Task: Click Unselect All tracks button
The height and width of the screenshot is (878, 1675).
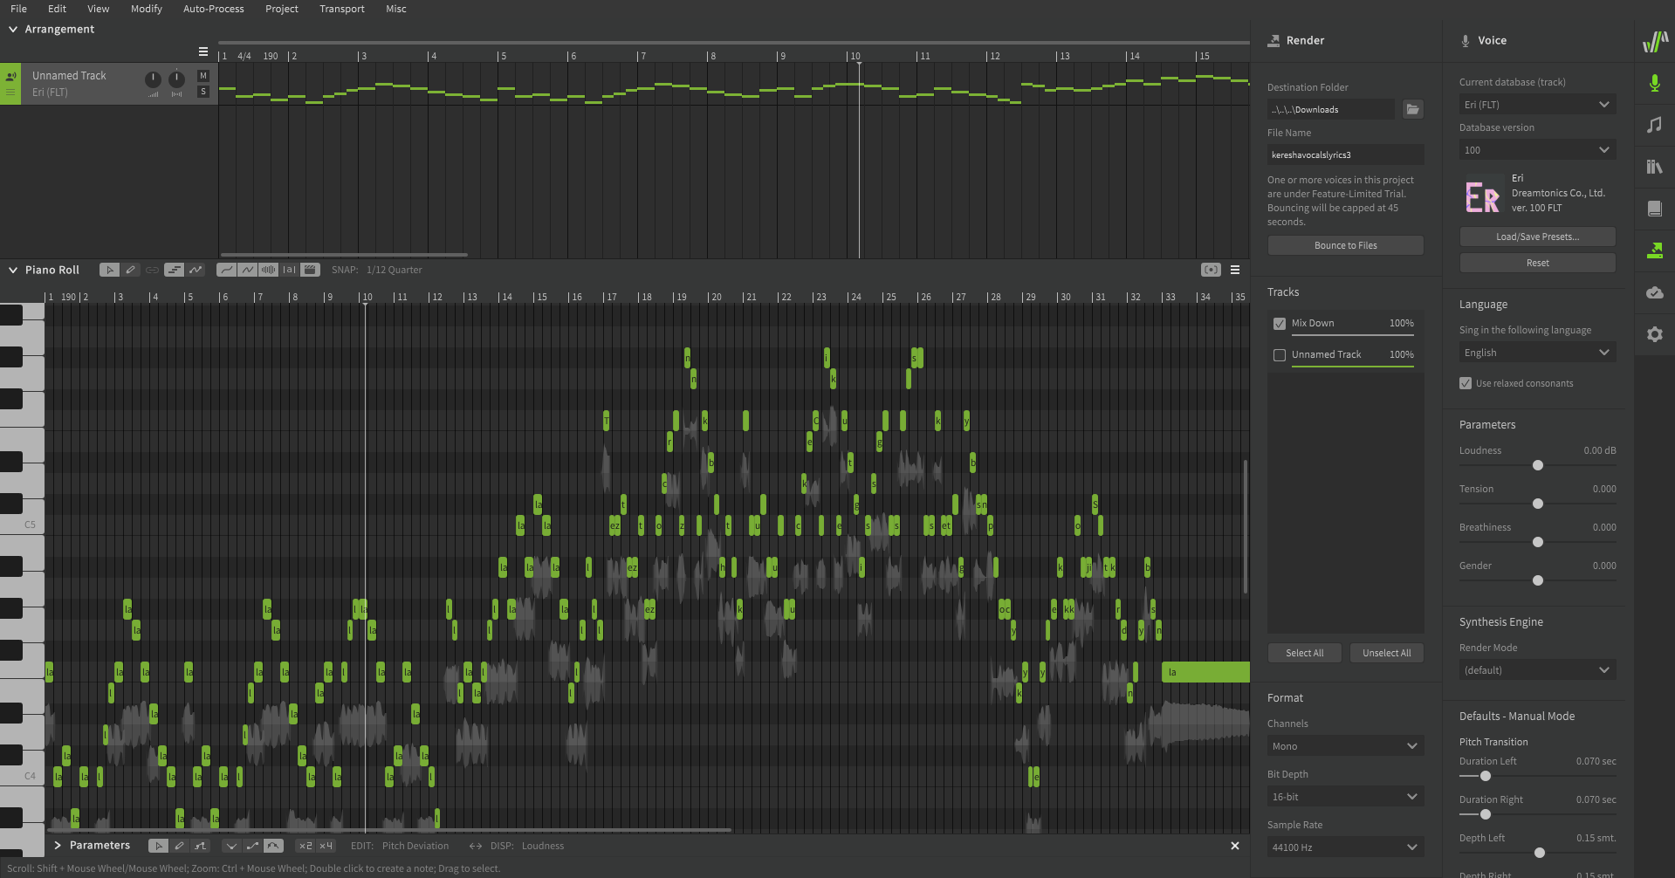Action: click(x=1386, y=653)
